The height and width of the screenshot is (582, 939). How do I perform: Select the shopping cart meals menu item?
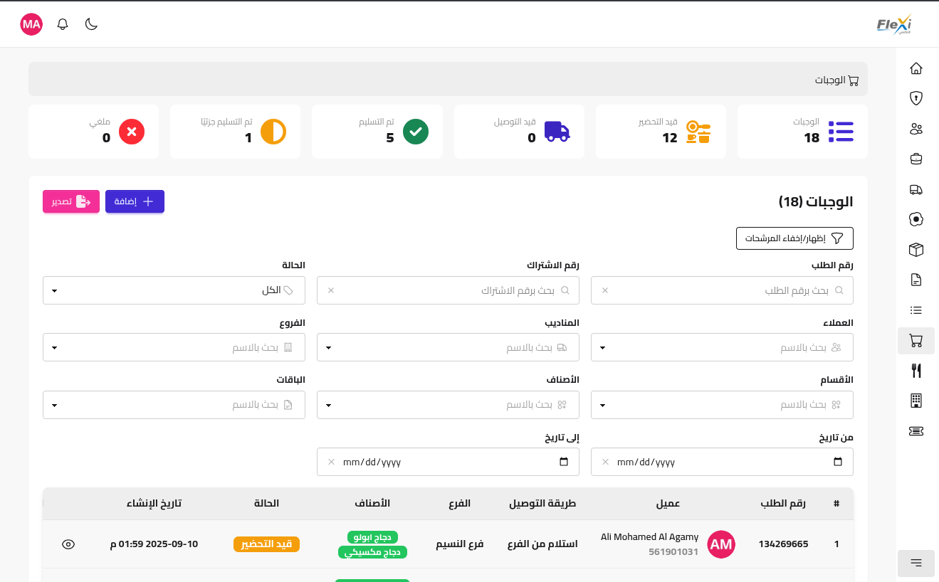916,341
